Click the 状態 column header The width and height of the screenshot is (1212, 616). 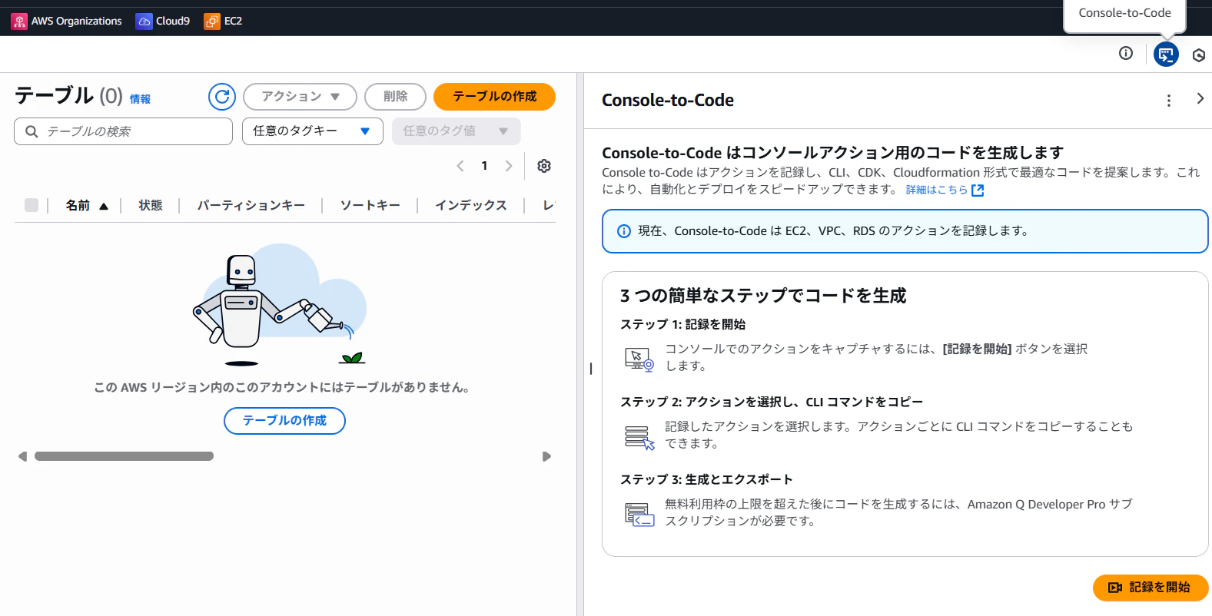click(151, 206)
